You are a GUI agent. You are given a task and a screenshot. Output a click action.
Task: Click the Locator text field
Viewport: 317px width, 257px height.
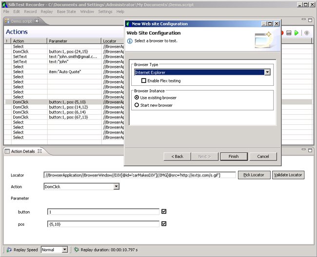(x=139, y=175)
